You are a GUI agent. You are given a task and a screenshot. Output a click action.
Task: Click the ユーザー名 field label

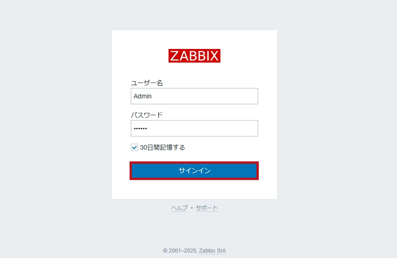tap(146, 83)
